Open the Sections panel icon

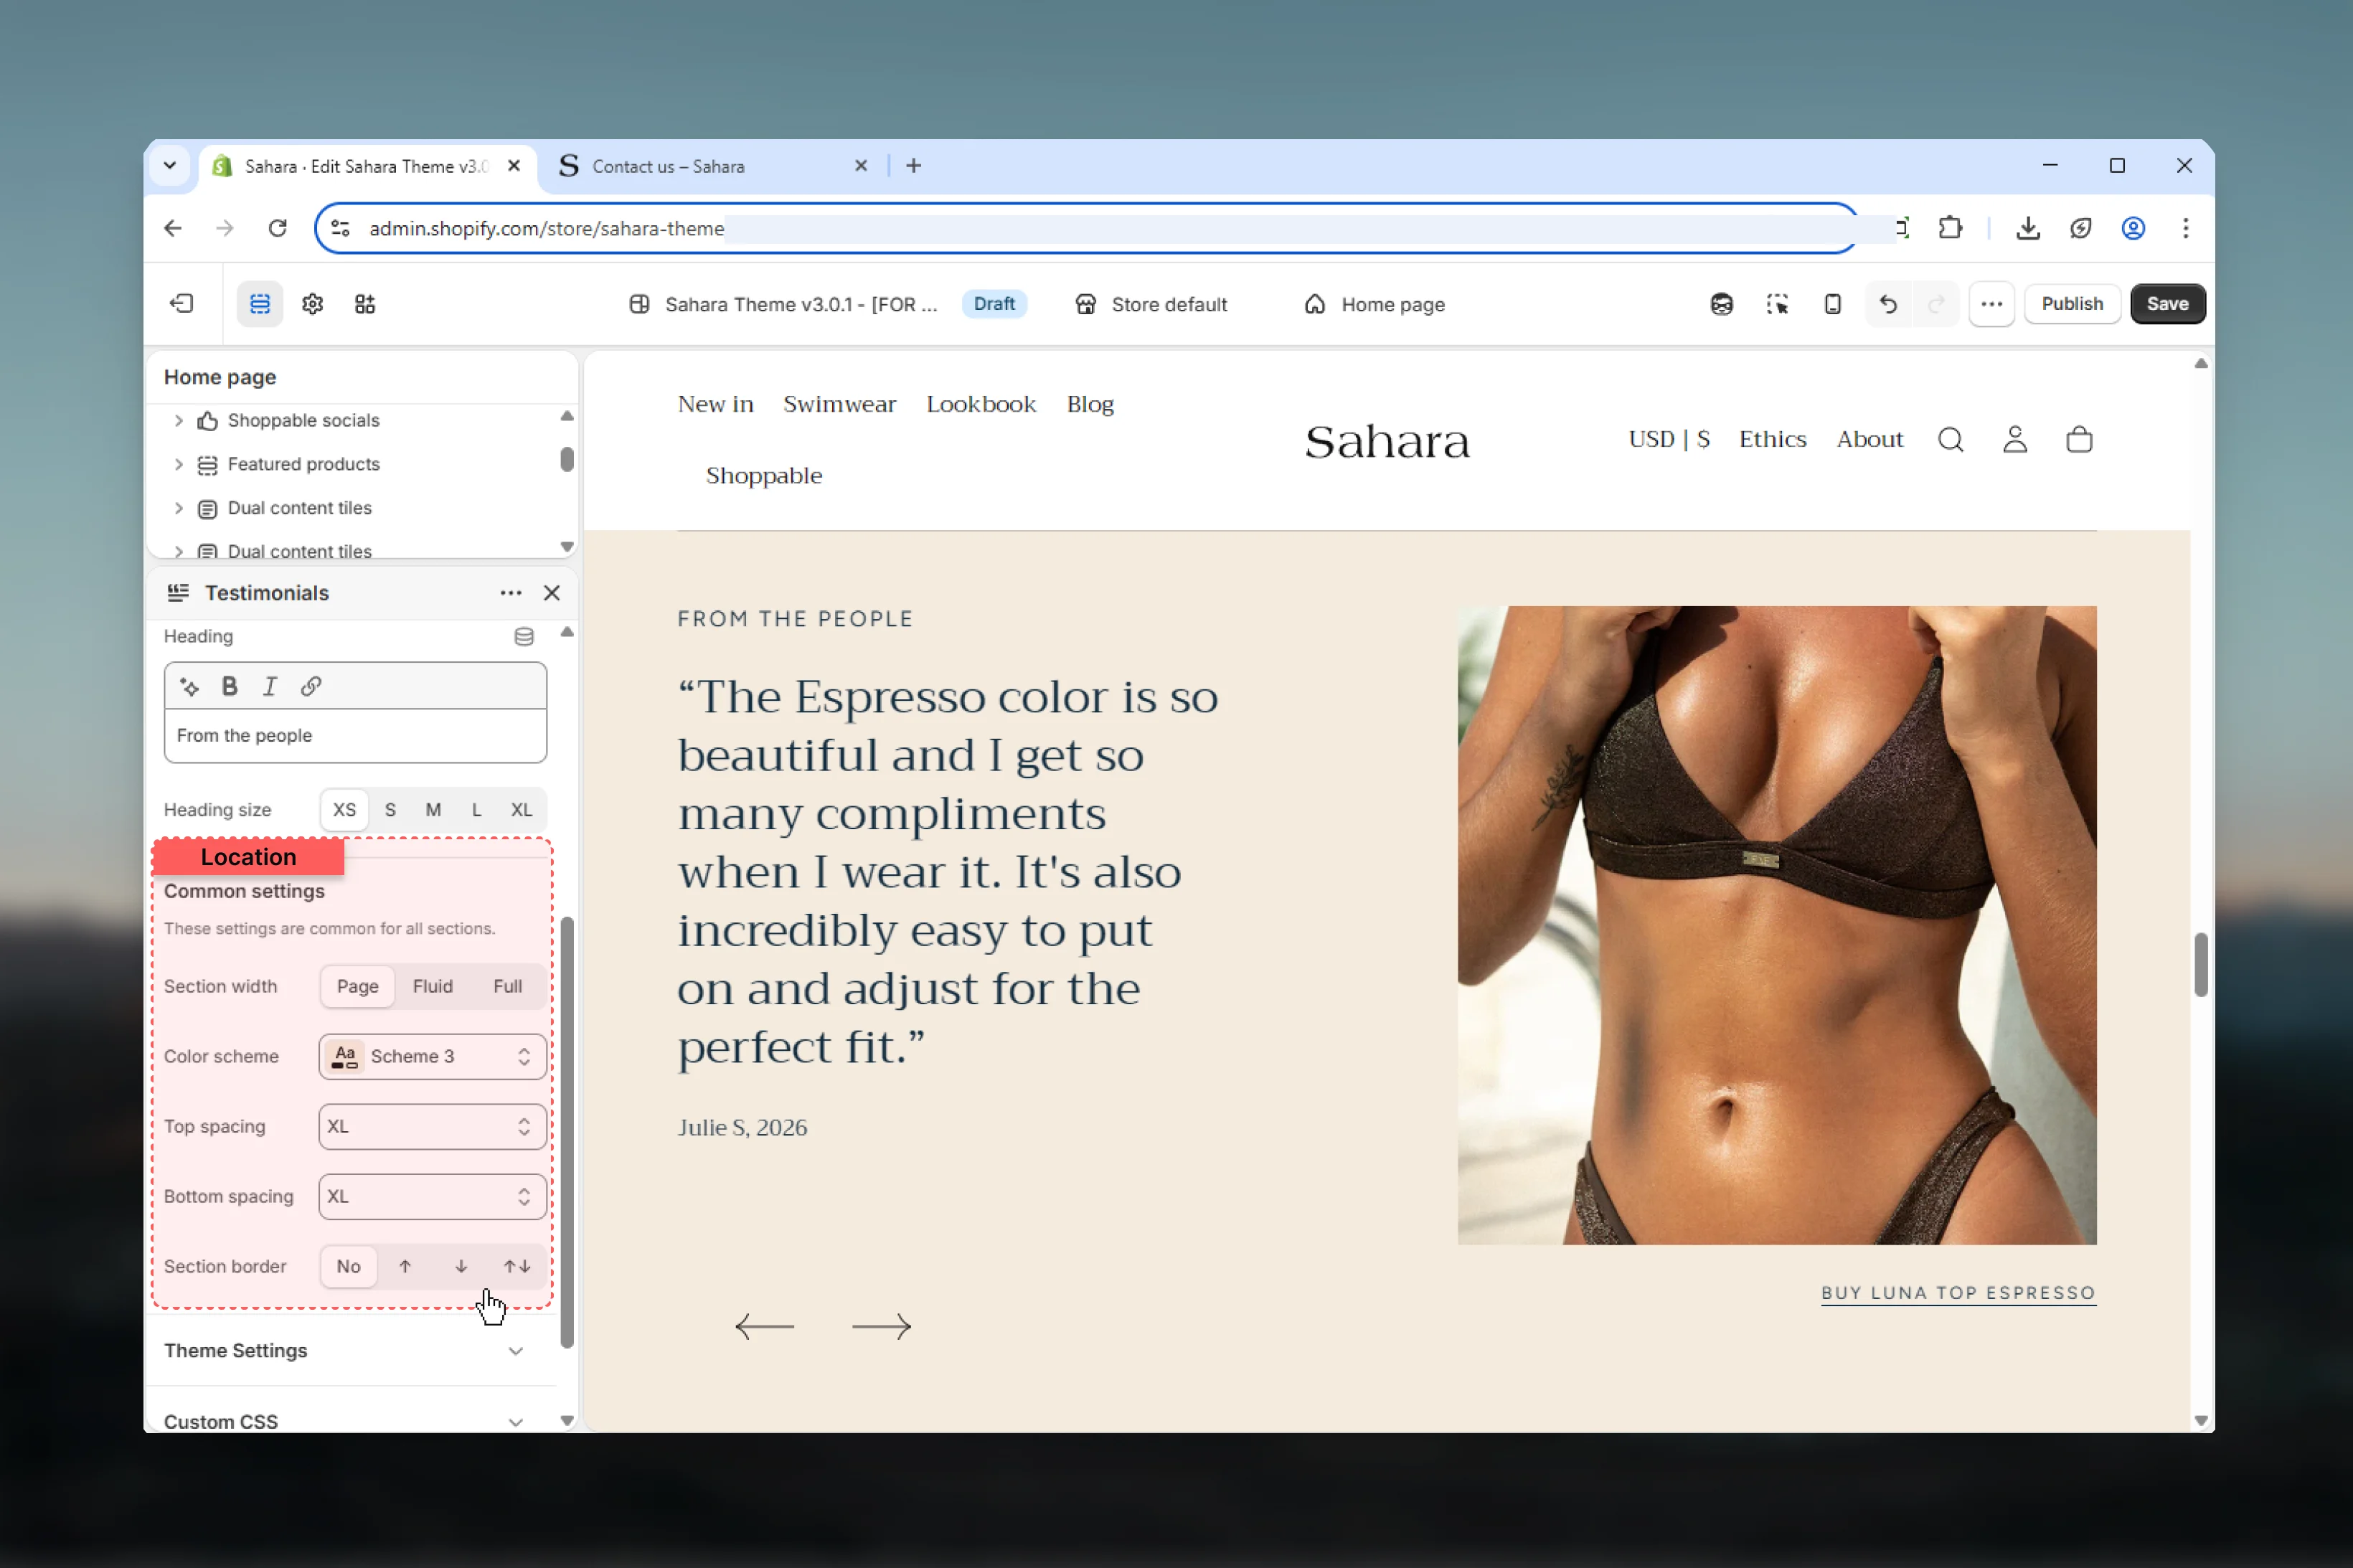(x=260, y=304)
